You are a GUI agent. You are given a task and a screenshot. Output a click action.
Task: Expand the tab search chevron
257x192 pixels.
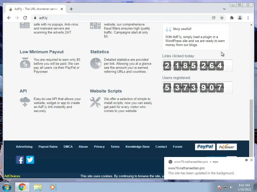224,9
